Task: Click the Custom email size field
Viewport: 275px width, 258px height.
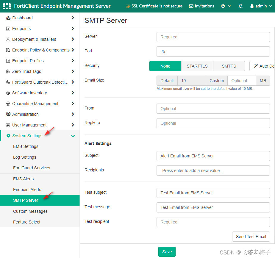Action: pos(242,81)
